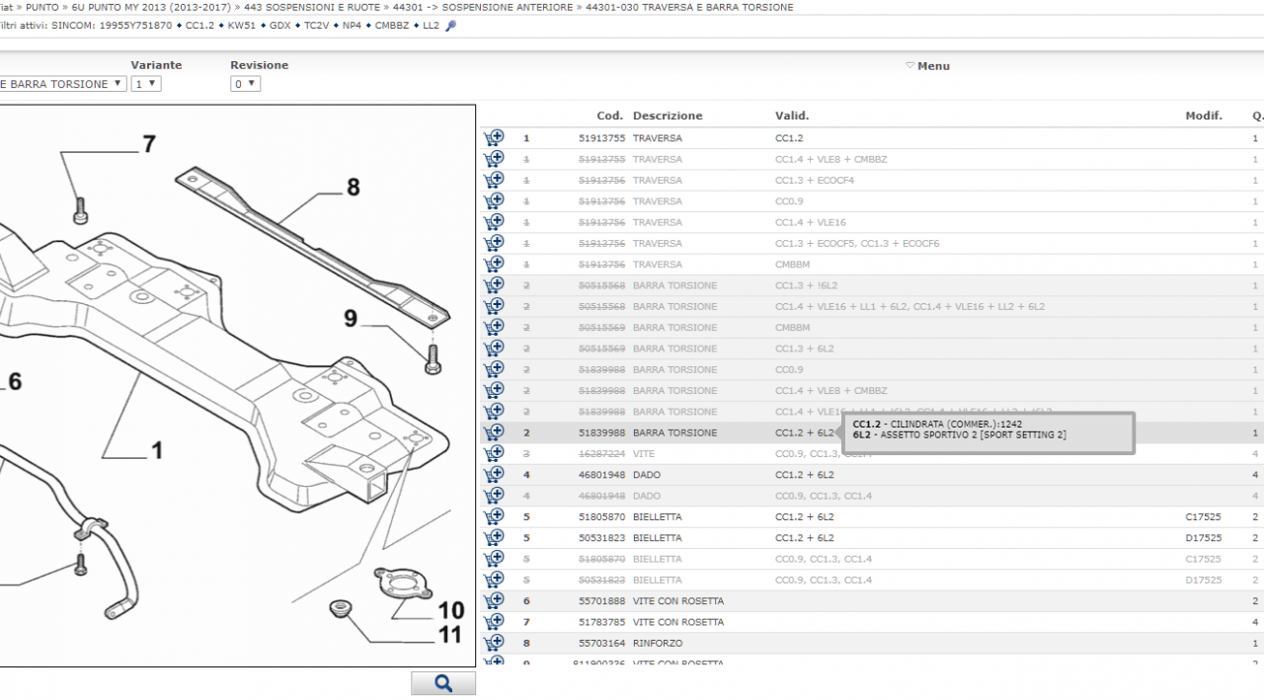Open the Variante dropdown
This screenshot has width=1264, height=700.
pos(146,84)
